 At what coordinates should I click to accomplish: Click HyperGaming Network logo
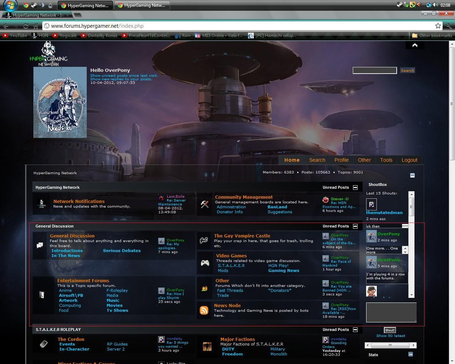(x=48, y=54)
